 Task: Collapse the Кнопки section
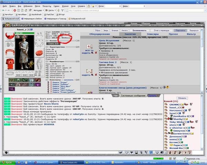click(x=47, y=41)
